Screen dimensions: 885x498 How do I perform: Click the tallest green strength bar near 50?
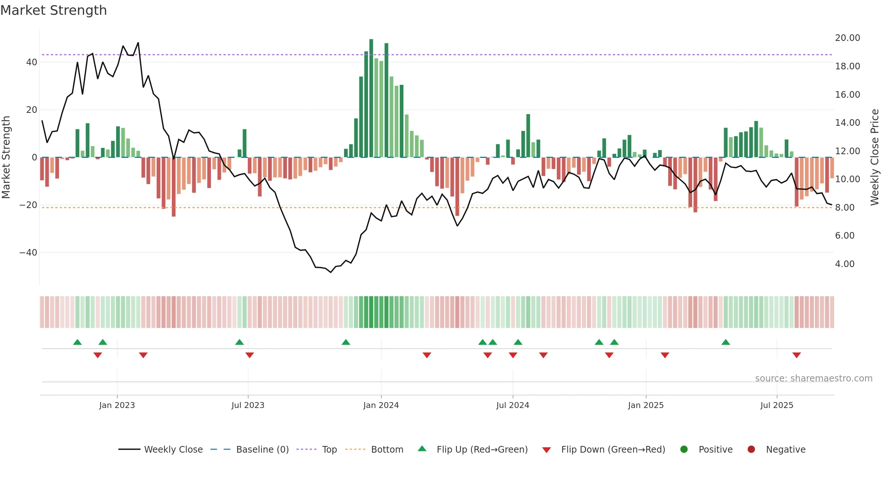click(371, 98)
